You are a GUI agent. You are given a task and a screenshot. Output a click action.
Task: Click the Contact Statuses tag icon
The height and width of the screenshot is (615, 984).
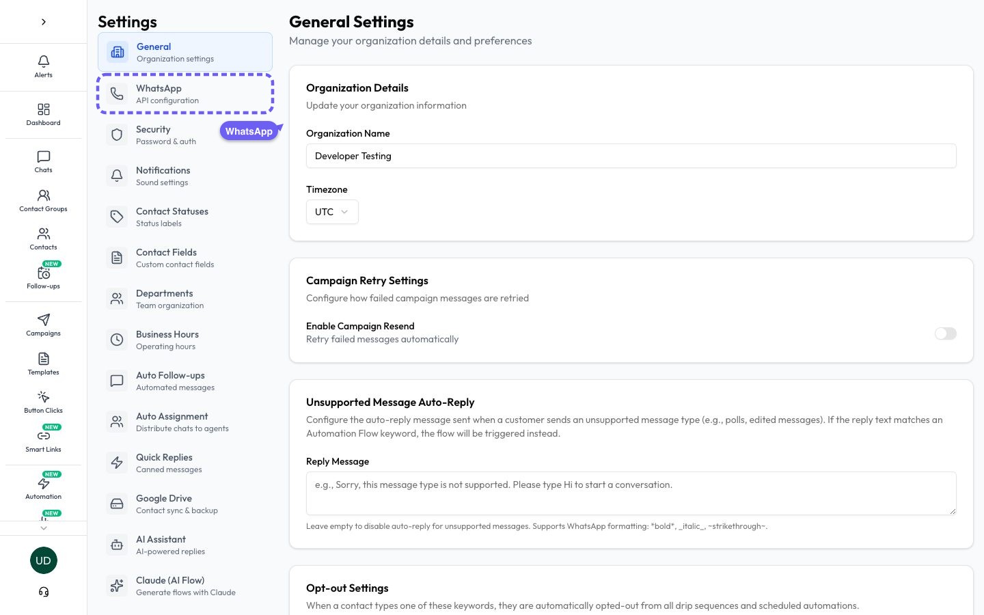pyautogui.click(x=117, y=217)
